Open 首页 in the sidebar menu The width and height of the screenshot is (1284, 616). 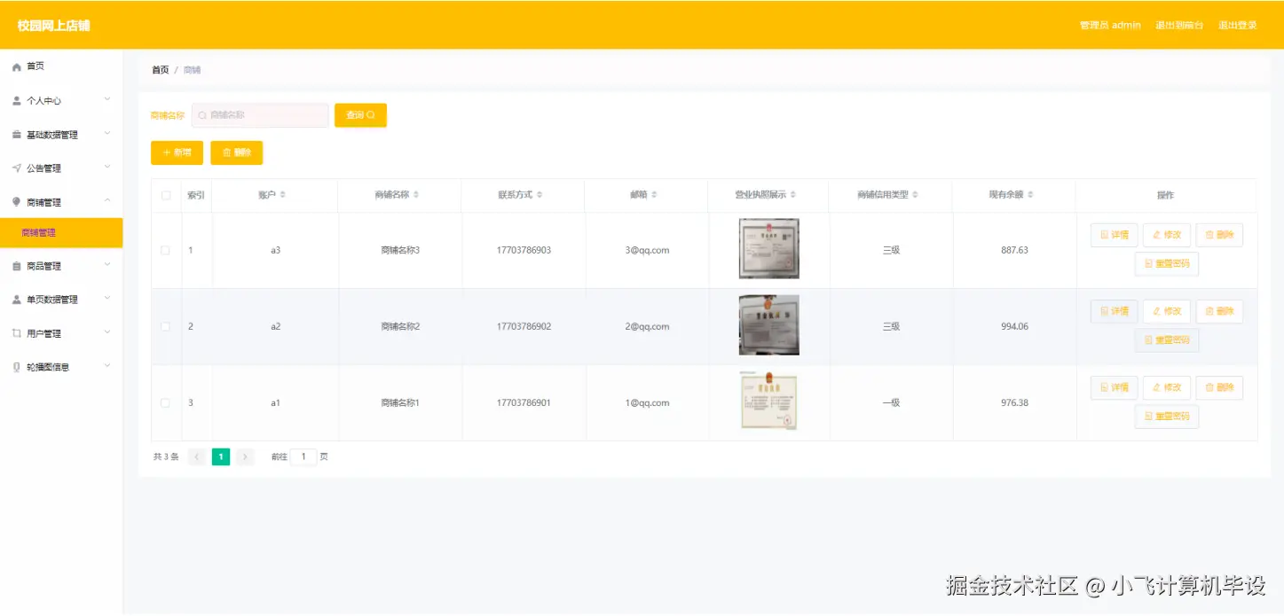click(x=61, y=66)
